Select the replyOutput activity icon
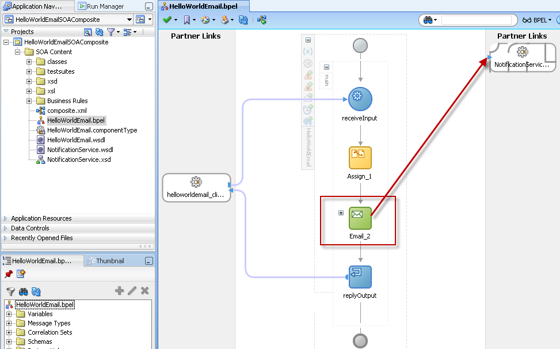 point(360,277)
